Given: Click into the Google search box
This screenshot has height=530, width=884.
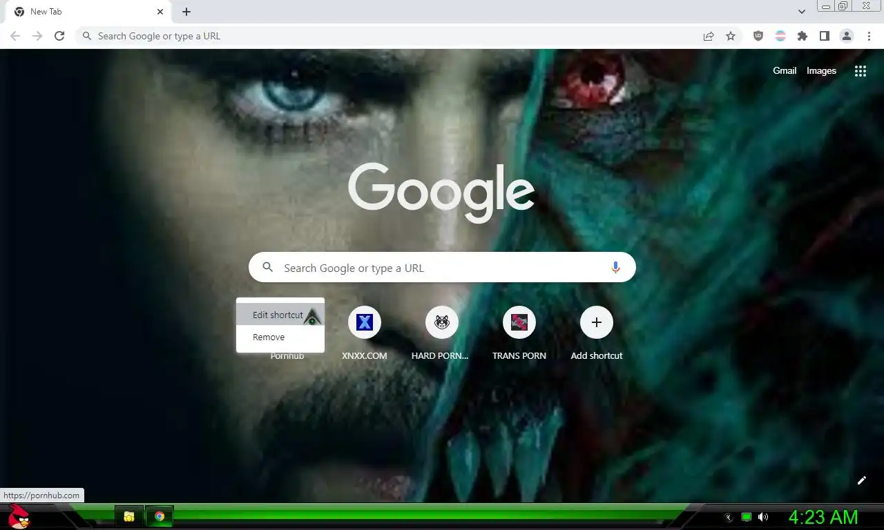Looking at the screenshot, I should 442,268.
